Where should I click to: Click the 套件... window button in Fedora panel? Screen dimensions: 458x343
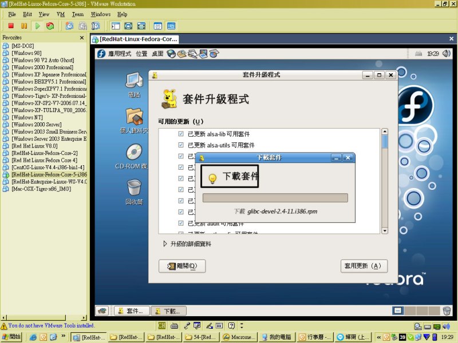(132, 311)
